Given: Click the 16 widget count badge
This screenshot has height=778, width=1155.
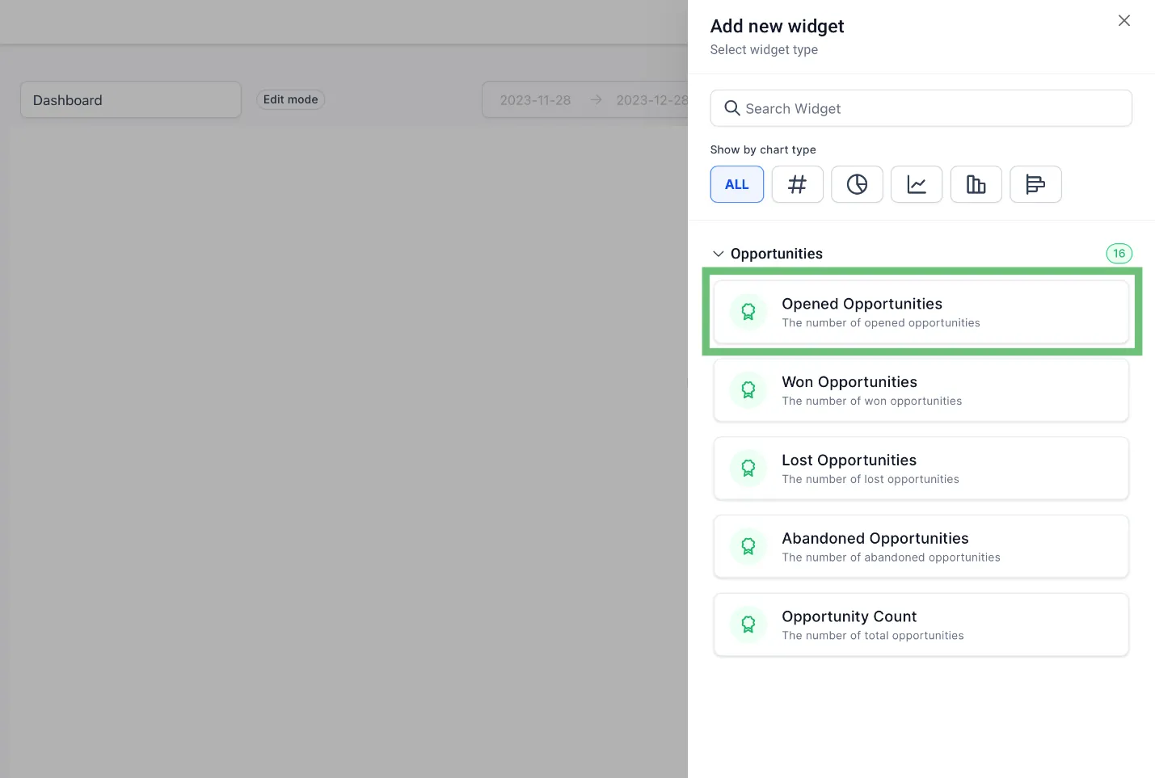Looking at the screenshot, I should (x=1119, y=254).
